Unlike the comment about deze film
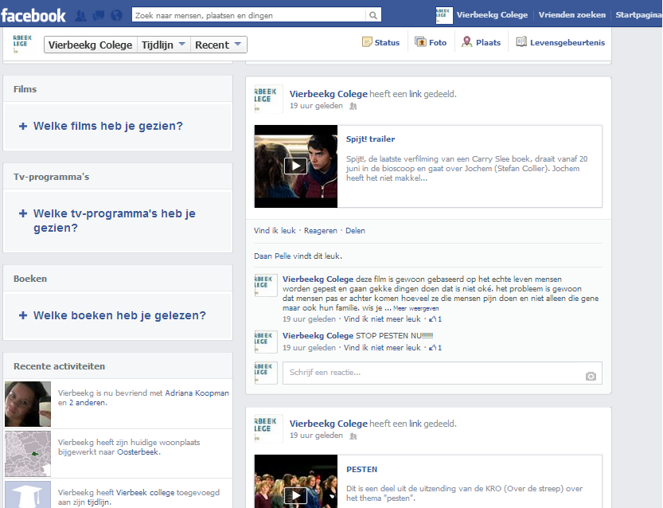Viewport: 663px width, 508px height. tap(382, 319)
